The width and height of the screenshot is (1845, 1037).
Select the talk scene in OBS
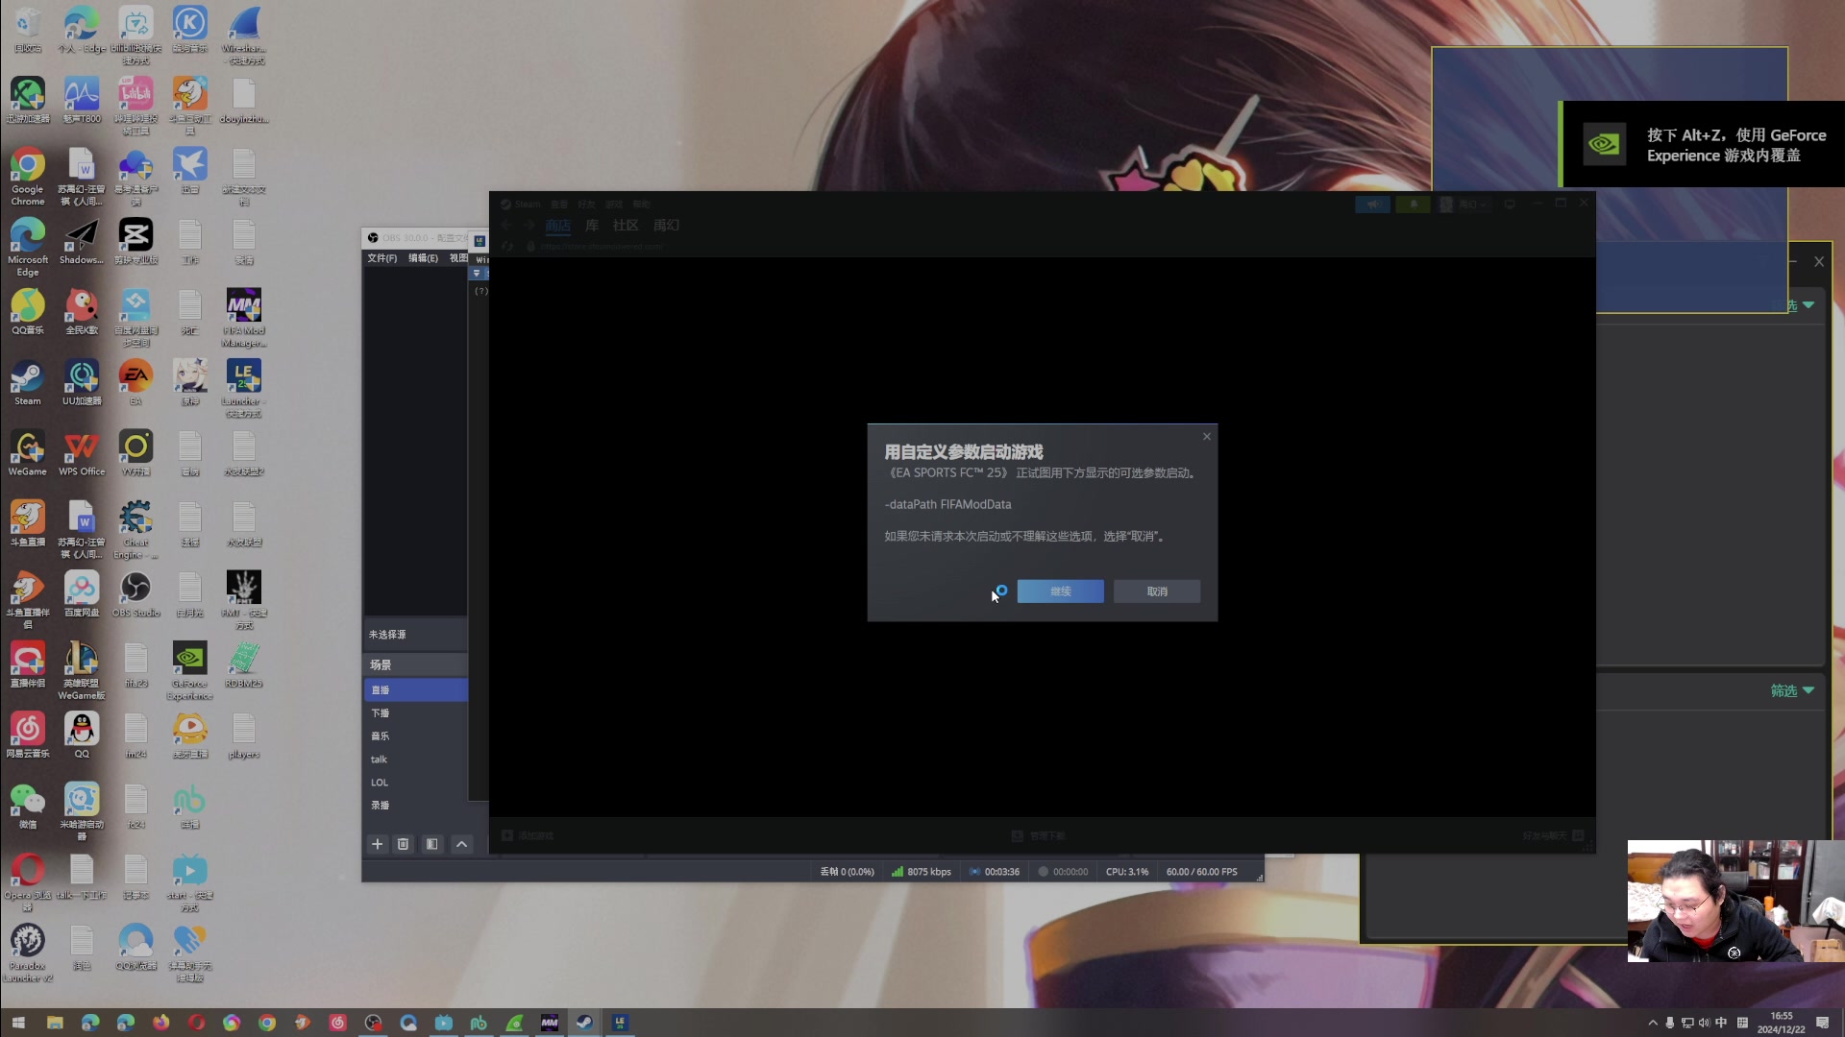click(x=416, y=760)
